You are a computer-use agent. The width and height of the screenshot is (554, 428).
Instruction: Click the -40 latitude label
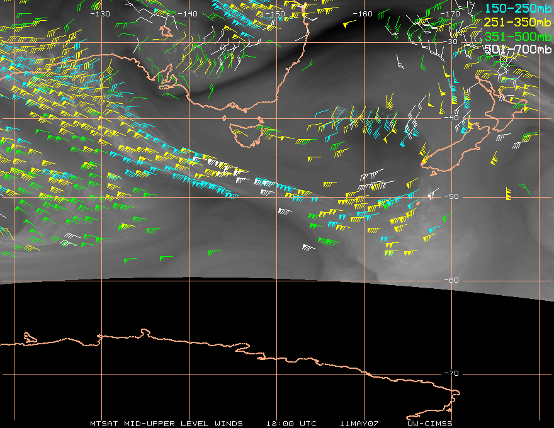pos(451,118)
